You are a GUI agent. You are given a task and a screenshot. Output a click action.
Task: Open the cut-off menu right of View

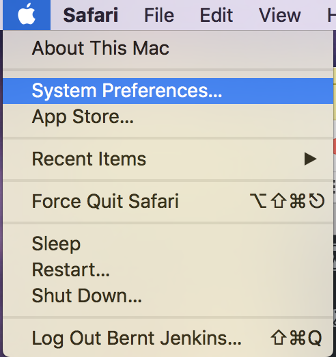[331, 15]
